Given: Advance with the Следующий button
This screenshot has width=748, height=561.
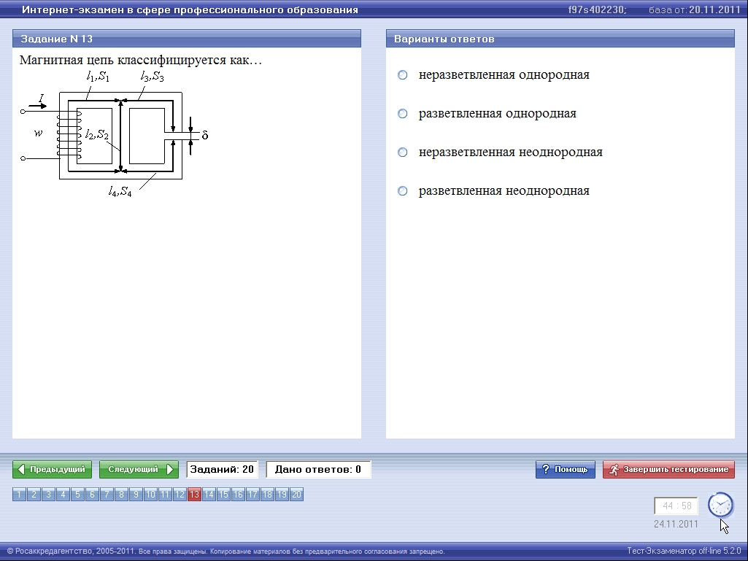Looking at the screenshot, I should click(x=139, y=469).
